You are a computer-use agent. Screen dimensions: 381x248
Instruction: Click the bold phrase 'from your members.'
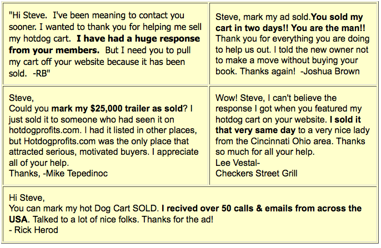(x=54, y=50)
